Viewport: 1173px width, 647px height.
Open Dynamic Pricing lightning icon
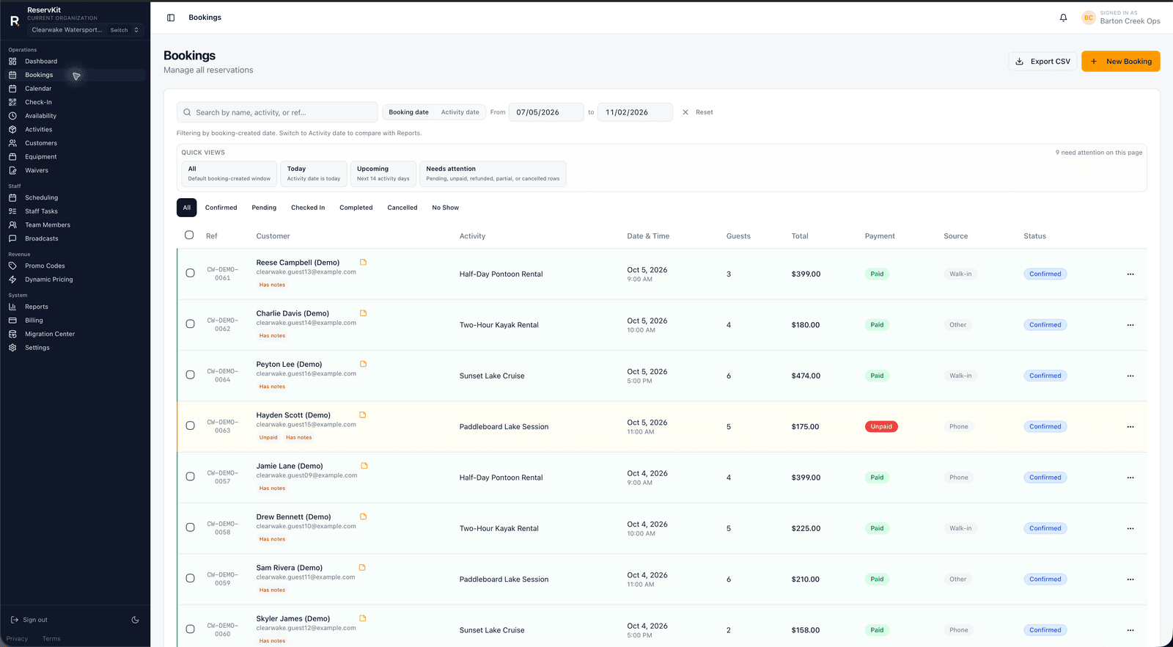tap(12, 279)
